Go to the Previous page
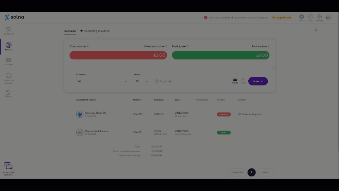The height and width of the screenshot is (191, 339). [x=237, y=172]
